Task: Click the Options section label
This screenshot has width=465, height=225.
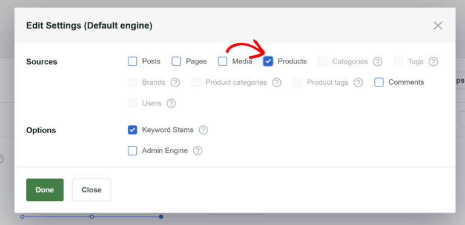Action: (x=41, y=130)
